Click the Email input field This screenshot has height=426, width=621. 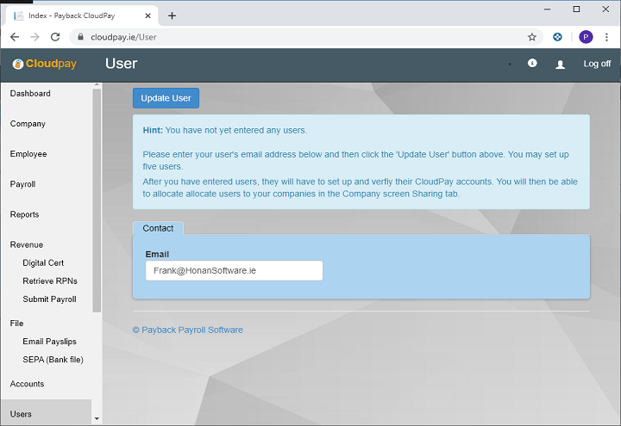tap(234, 270)
